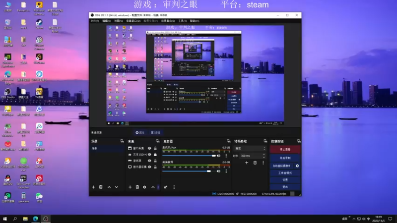Mute 桌面音频 speaker icon
This screenshot has height=223, width=397.
tap(219, 171)
